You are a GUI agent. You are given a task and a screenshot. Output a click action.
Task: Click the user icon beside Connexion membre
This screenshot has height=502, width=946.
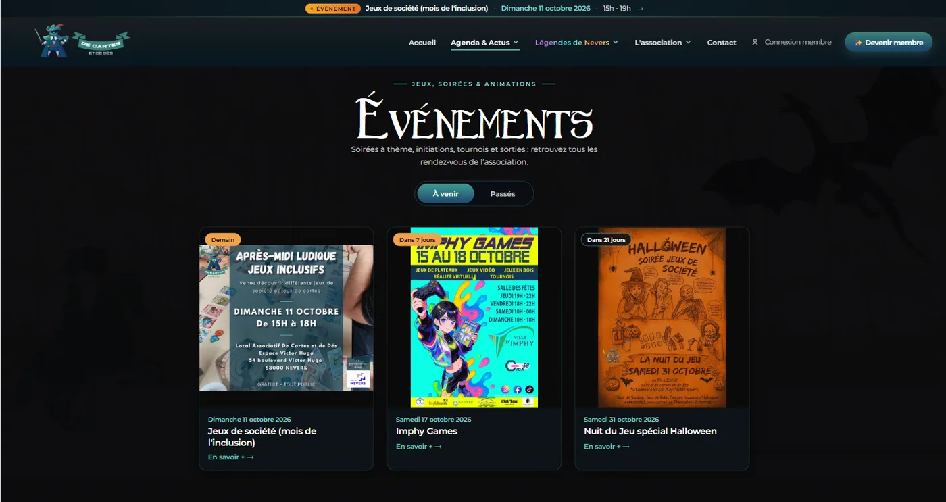click(x=755, y=42)
